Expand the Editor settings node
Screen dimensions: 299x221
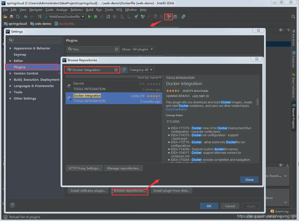10,61
